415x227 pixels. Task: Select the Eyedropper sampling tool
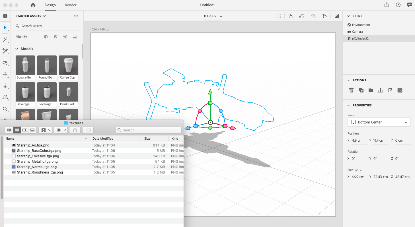pyautogui.click(x=5, y=51)
